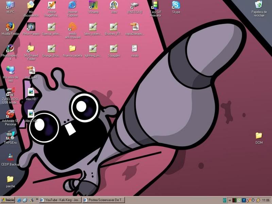272x204 pixels.
Task: Launch the Easy GIF Animator shortcut
Action: 155,9
